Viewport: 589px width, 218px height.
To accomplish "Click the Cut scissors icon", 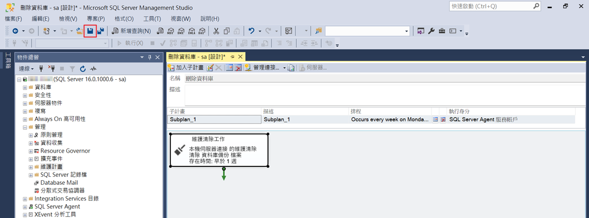I will [x=216, y=31].
